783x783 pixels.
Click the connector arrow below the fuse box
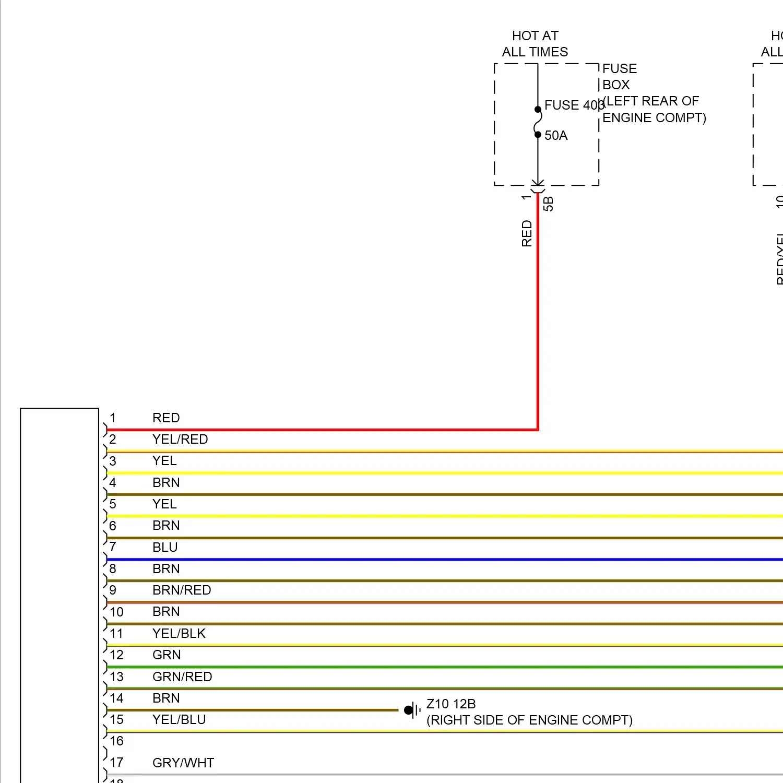click(x=538, y=185)
